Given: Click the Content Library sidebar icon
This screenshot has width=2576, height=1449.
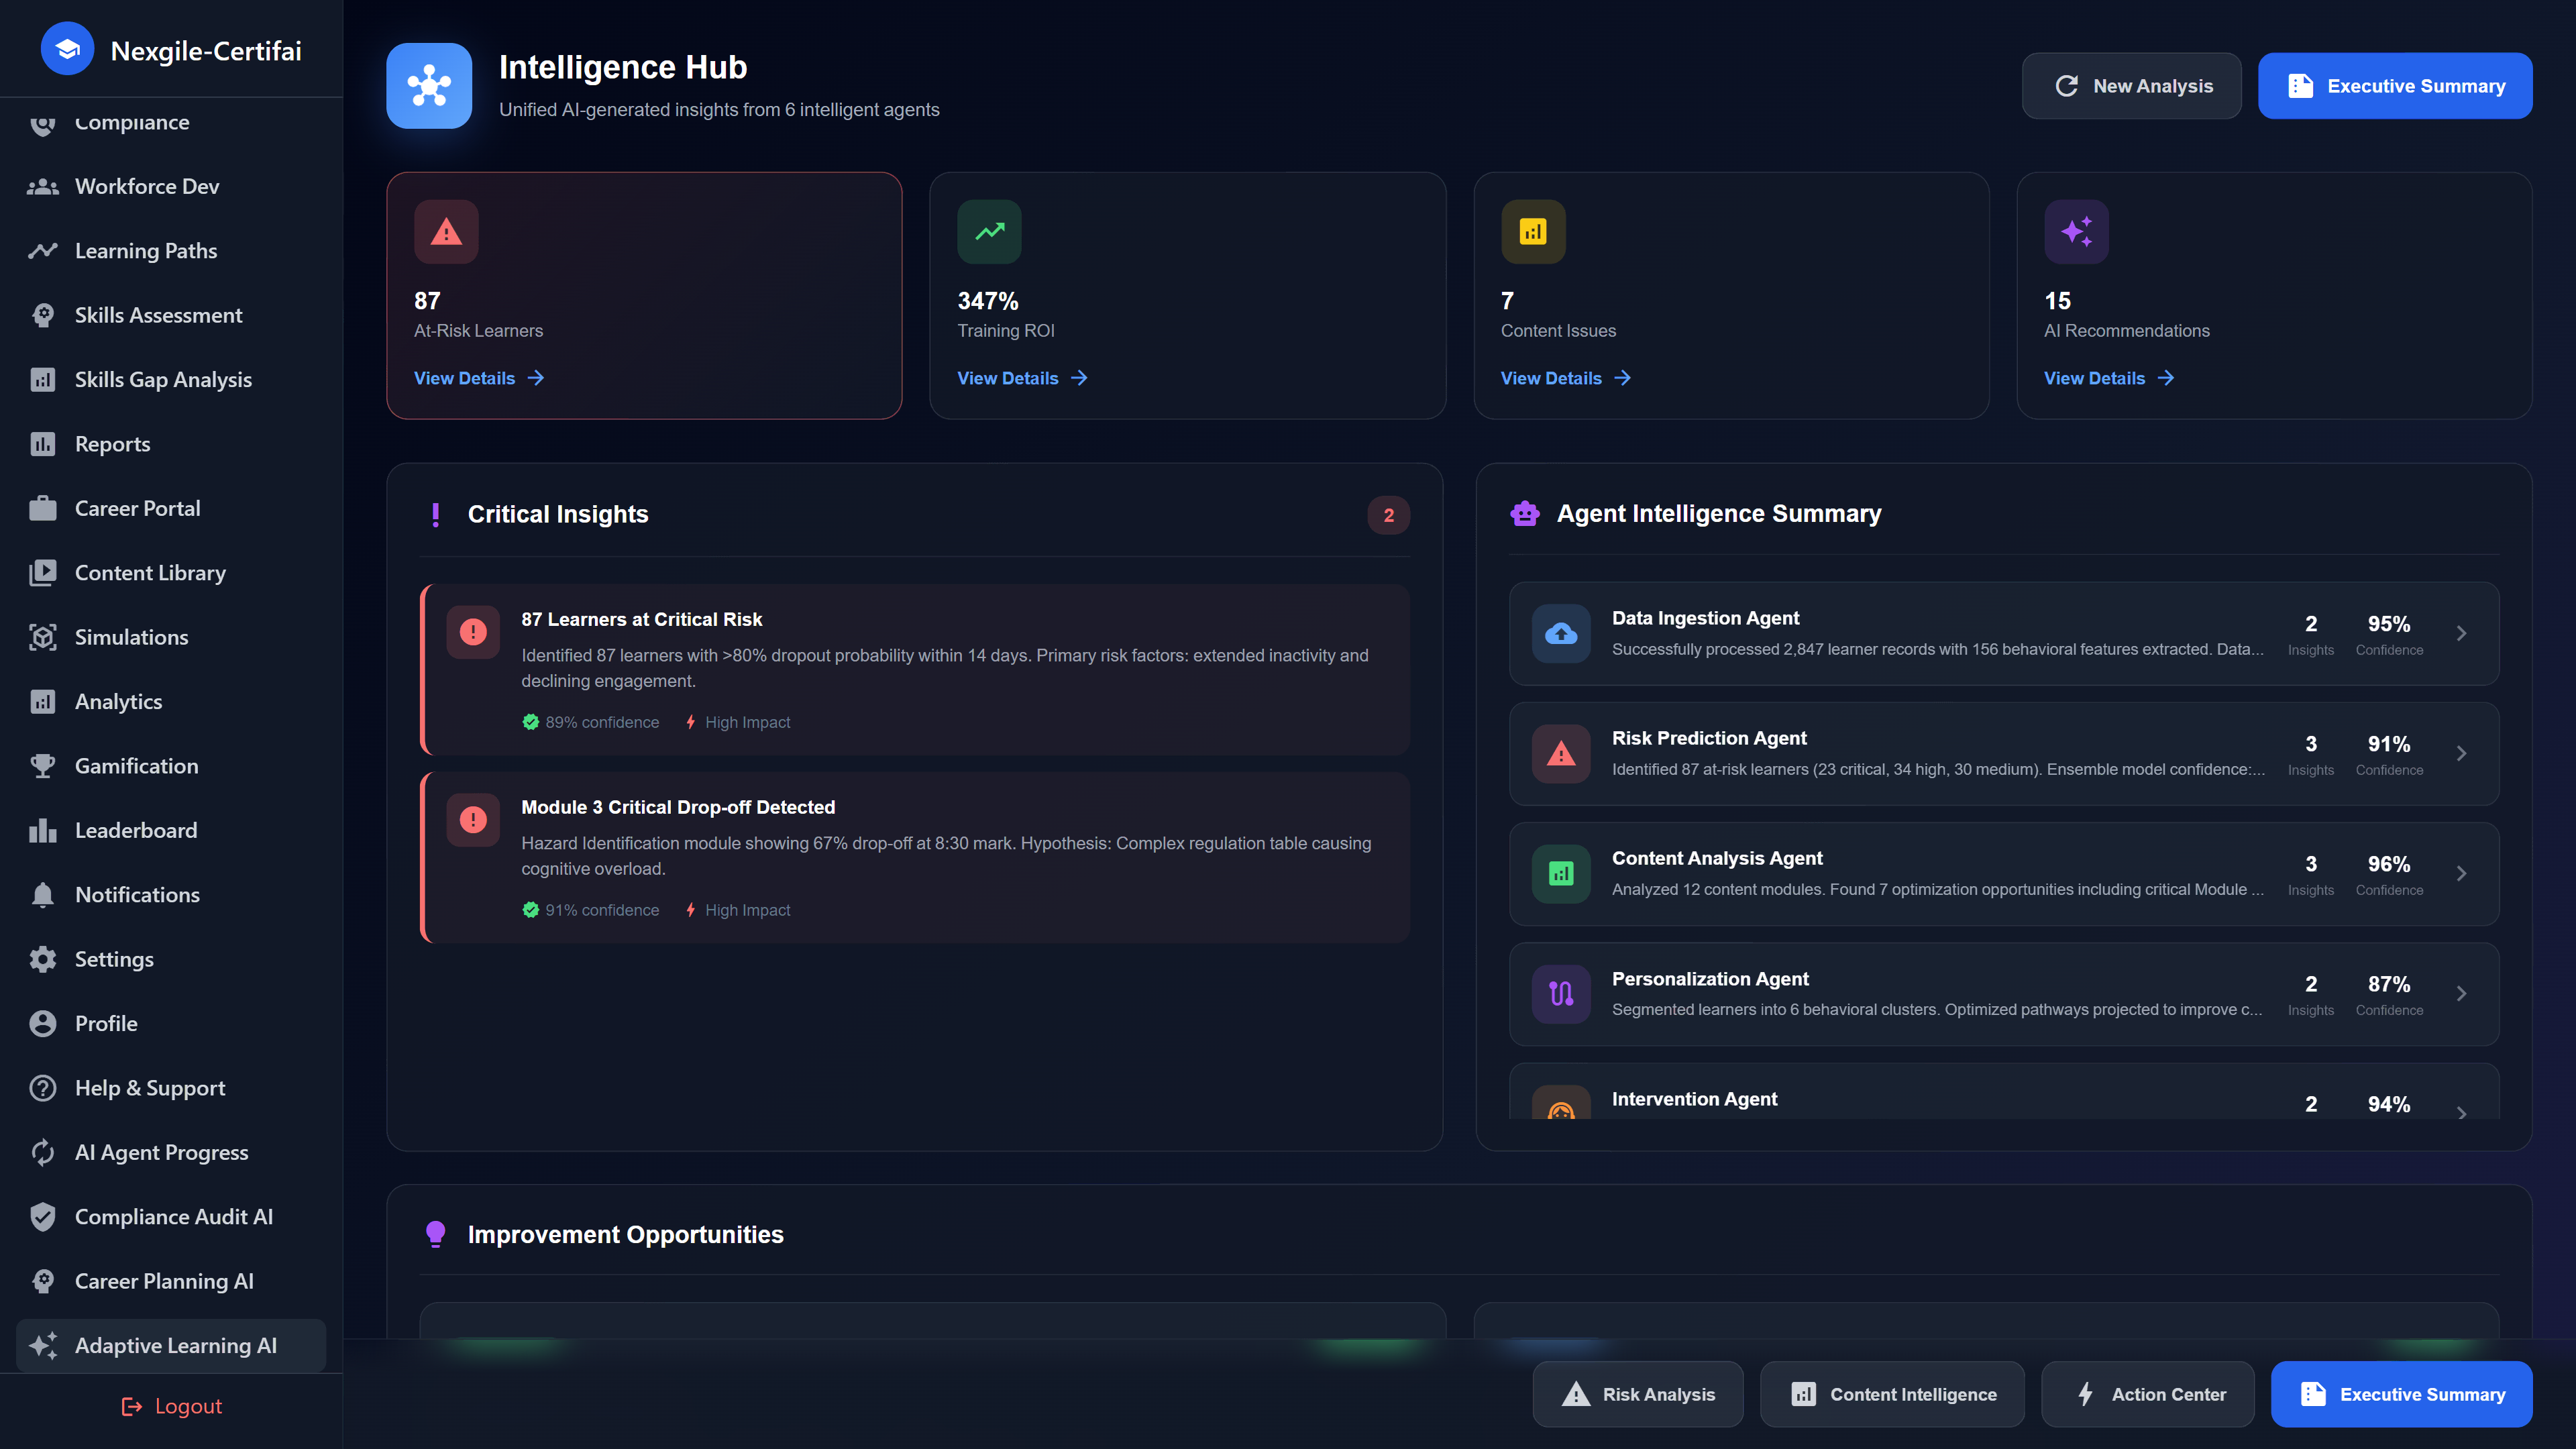Looking at the screenshot, I should [x=43, y=572].
